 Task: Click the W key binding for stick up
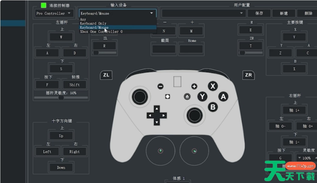(61, 37)
